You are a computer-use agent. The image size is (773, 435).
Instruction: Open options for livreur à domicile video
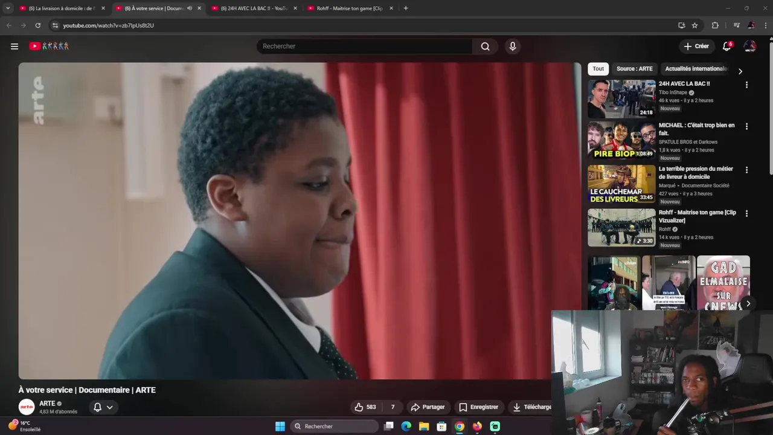click(746, 170)
